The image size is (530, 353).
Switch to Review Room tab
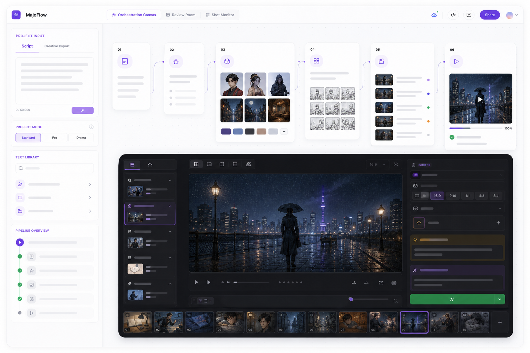pos(181,15)
